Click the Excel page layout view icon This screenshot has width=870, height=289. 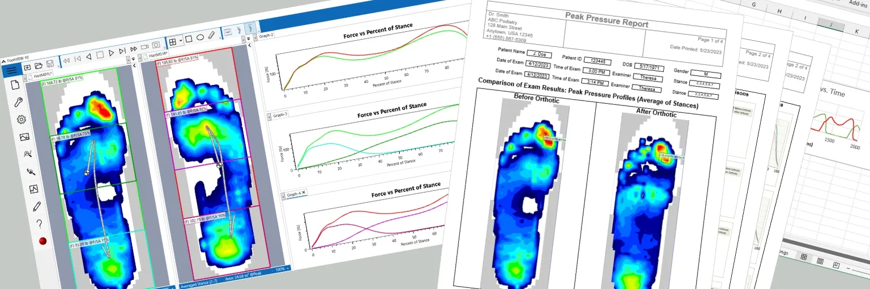(x=820, y=261)
